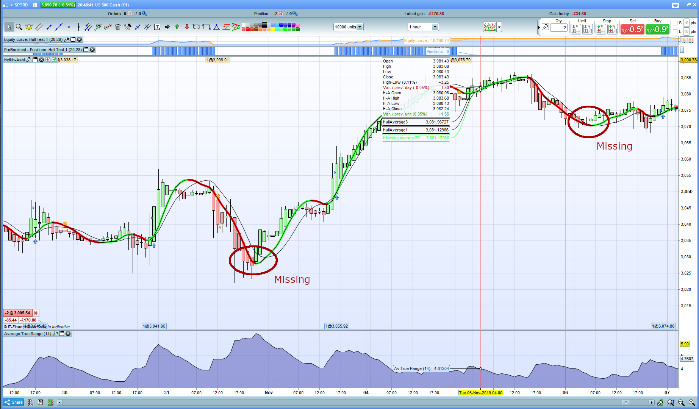Add a green up arrow marker
699x409 pixels.
tap(177, 27)
